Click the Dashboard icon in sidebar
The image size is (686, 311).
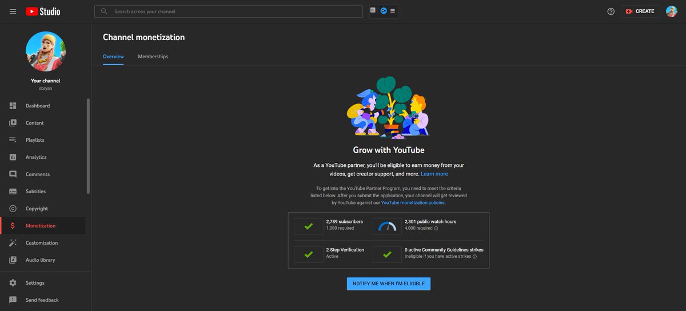point(13,106)
